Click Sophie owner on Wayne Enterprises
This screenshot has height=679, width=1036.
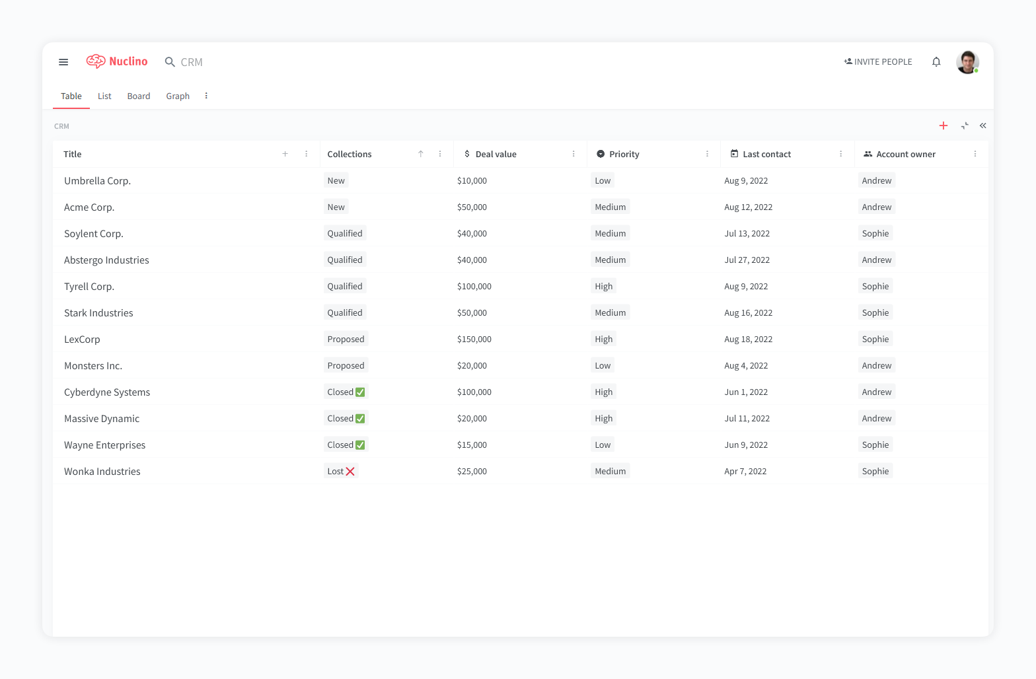coord(875,445)
